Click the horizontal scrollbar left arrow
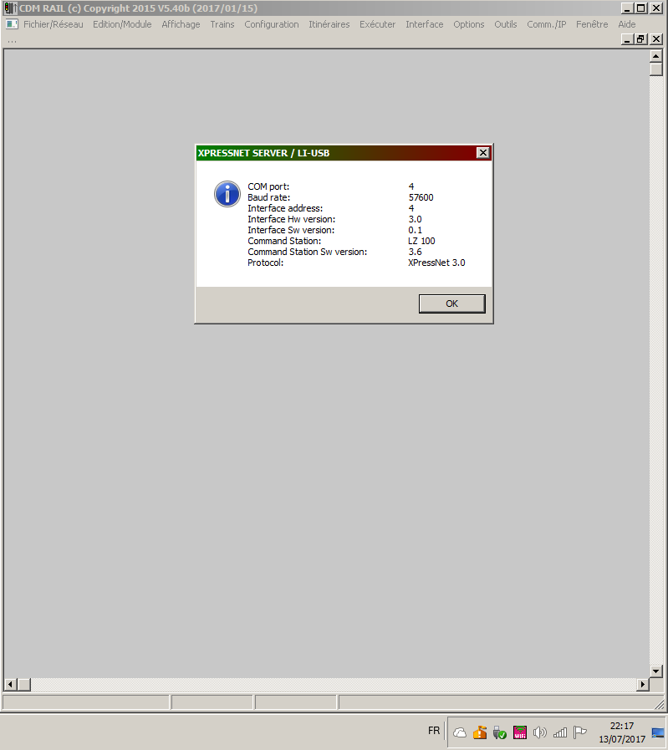Viewport: 668px width, 750px height. coord(11,685)
